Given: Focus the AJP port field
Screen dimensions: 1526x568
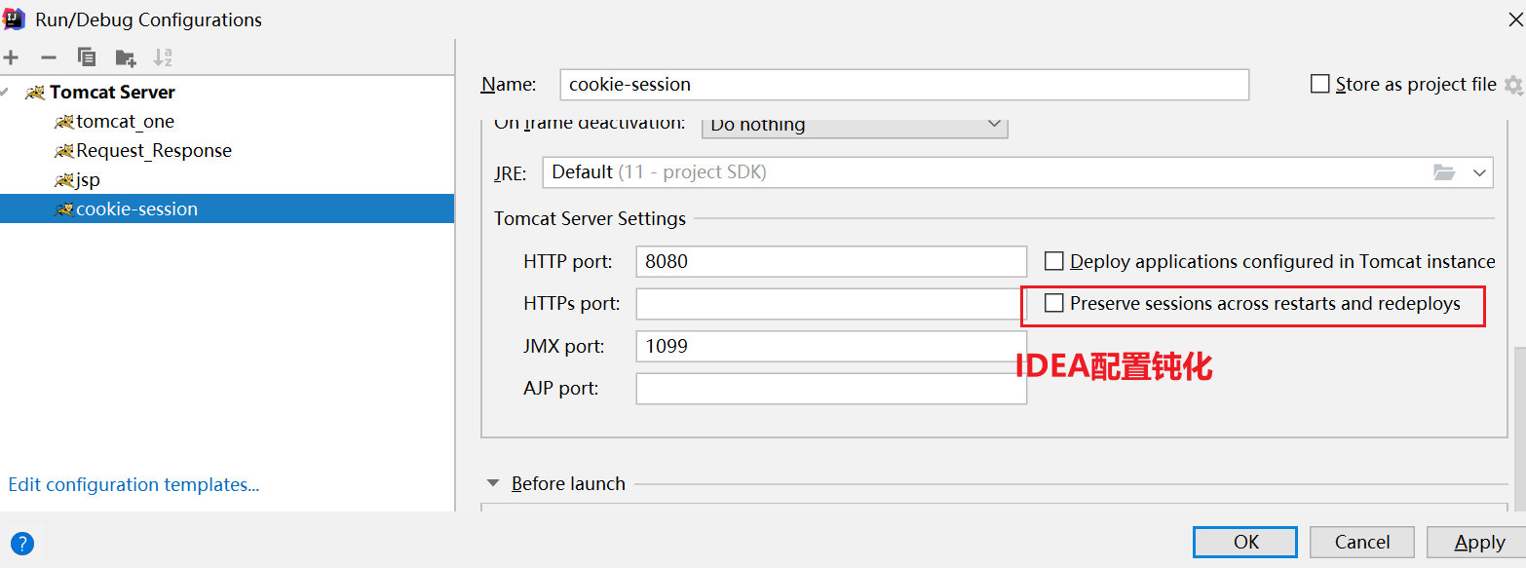Looking at the screenshot, I should tap(831, 389).
